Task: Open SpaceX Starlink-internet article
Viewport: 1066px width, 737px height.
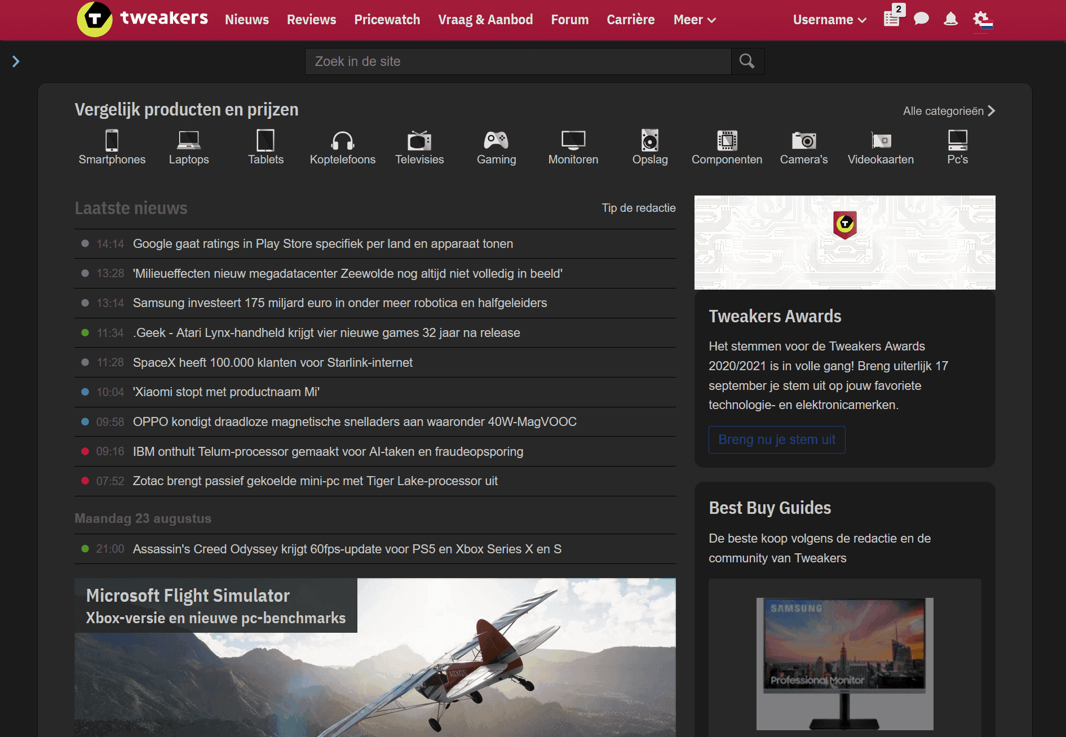Action: pos(273,363)
